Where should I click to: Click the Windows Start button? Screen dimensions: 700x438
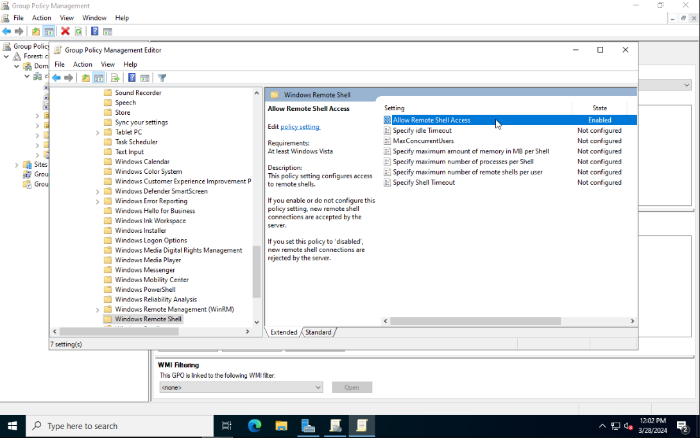point(12,426)
